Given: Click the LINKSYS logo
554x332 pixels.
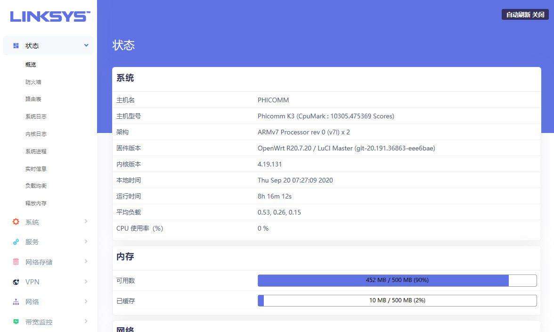Looking at the screenshot, I should click(x=49, y=16).
